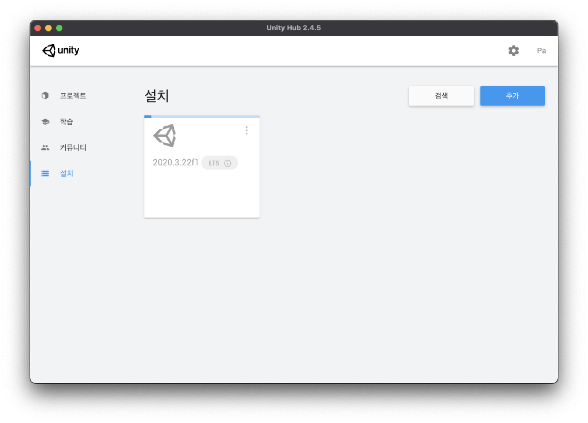
Task: Open the three-dot menu on install card
Action: tap(246, 130)
